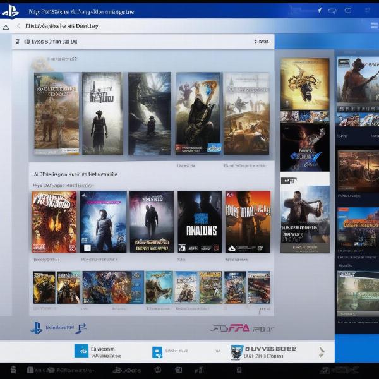Click the small phone-like icon in black taskbar
Screen dimensions: 379x379
(239, 370)
